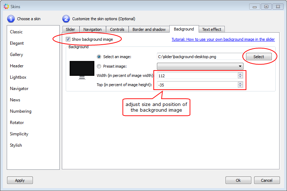The width and height of the screenshot is (287, 191).
Task: Decrease the Top percent value with down arrow
Action: tap(240, 86)
